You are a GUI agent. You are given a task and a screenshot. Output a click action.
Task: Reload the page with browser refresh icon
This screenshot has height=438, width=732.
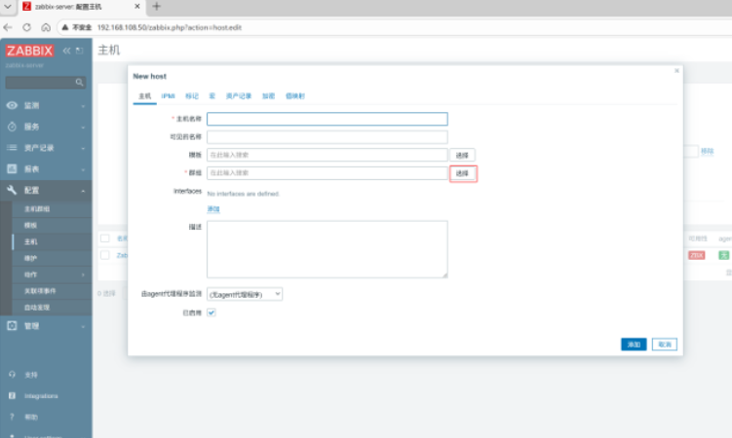click(26, 27)
